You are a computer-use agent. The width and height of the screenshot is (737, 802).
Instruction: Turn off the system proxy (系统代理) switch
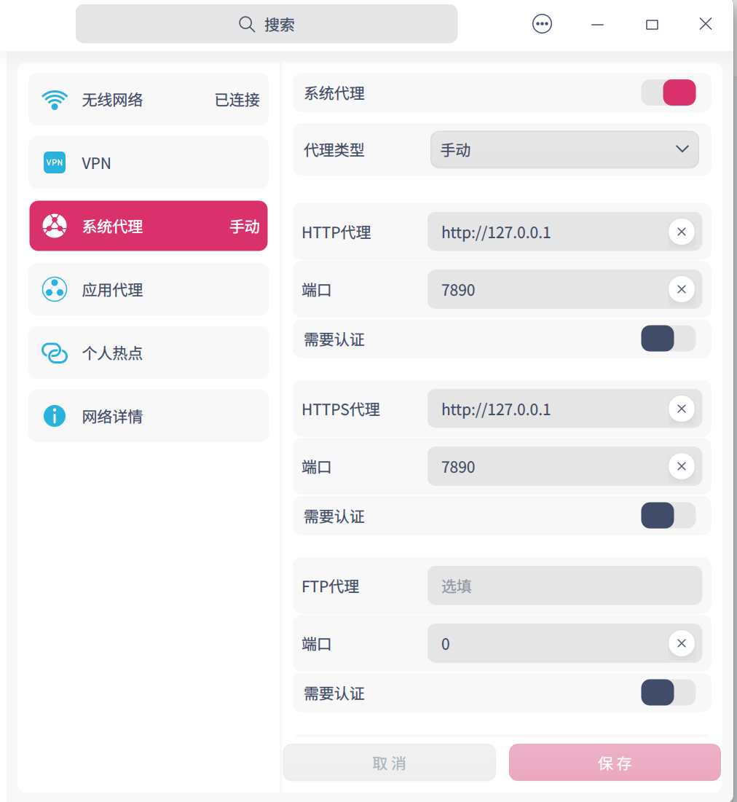668,93
